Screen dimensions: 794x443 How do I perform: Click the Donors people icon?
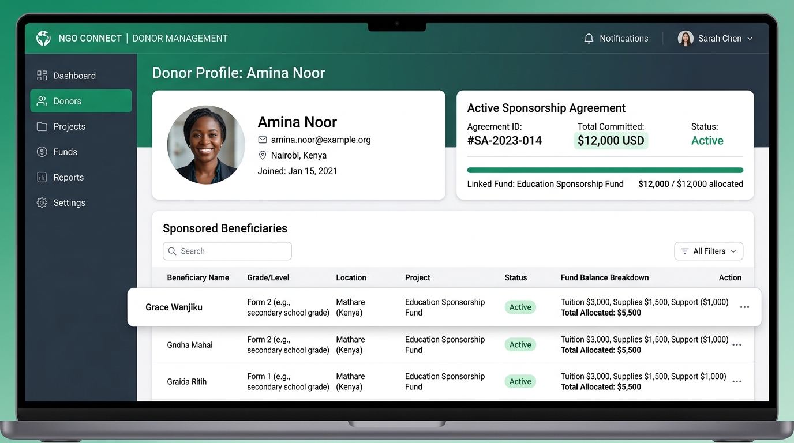[x=42, y=101]
